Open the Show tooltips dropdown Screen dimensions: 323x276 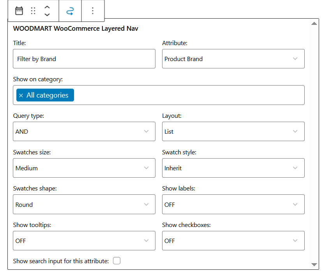[x=84, y=241]
